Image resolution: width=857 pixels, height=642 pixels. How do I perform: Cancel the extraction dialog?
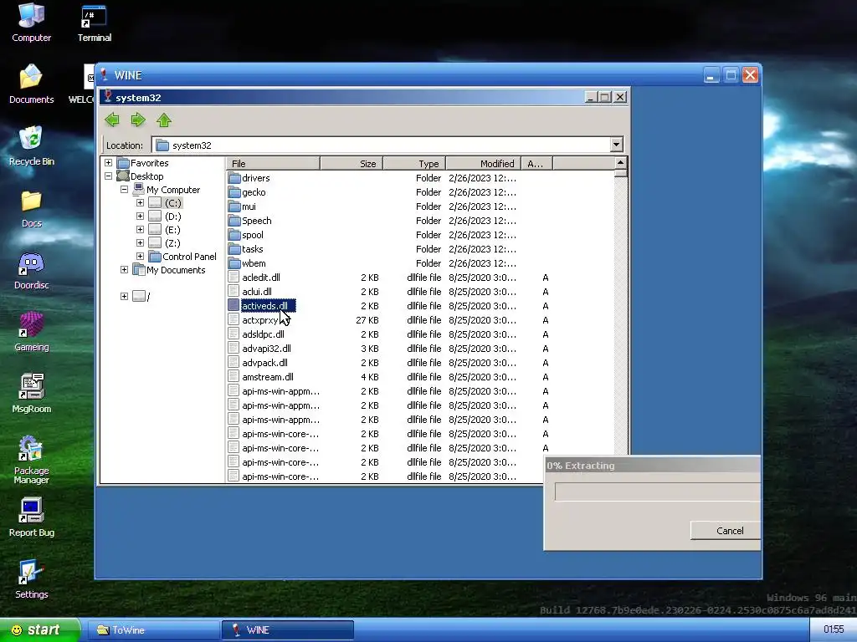[726, 531]
